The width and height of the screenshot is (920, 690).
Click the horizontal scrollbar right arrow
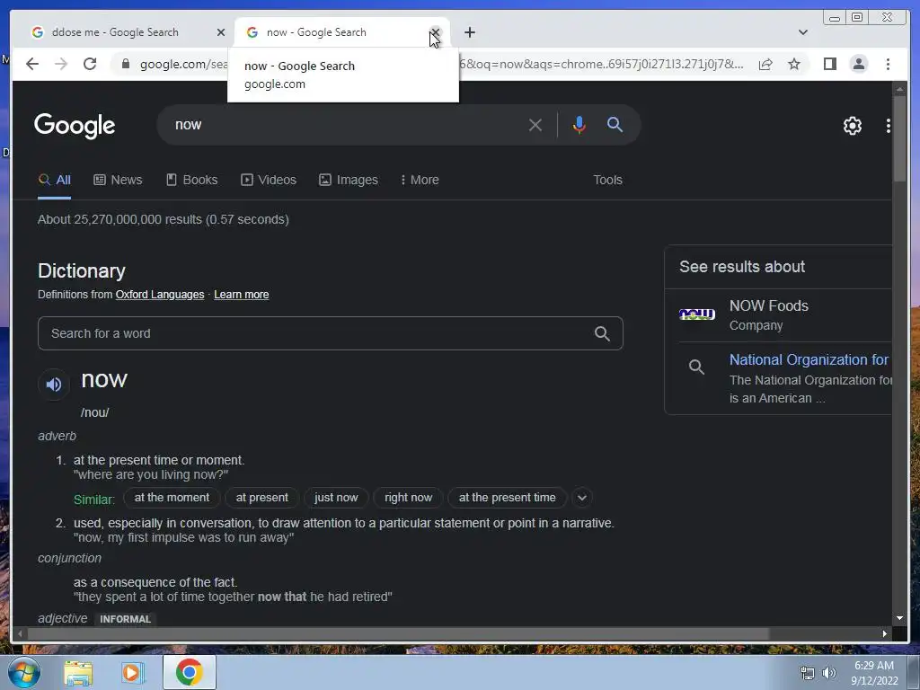point(884,633)
